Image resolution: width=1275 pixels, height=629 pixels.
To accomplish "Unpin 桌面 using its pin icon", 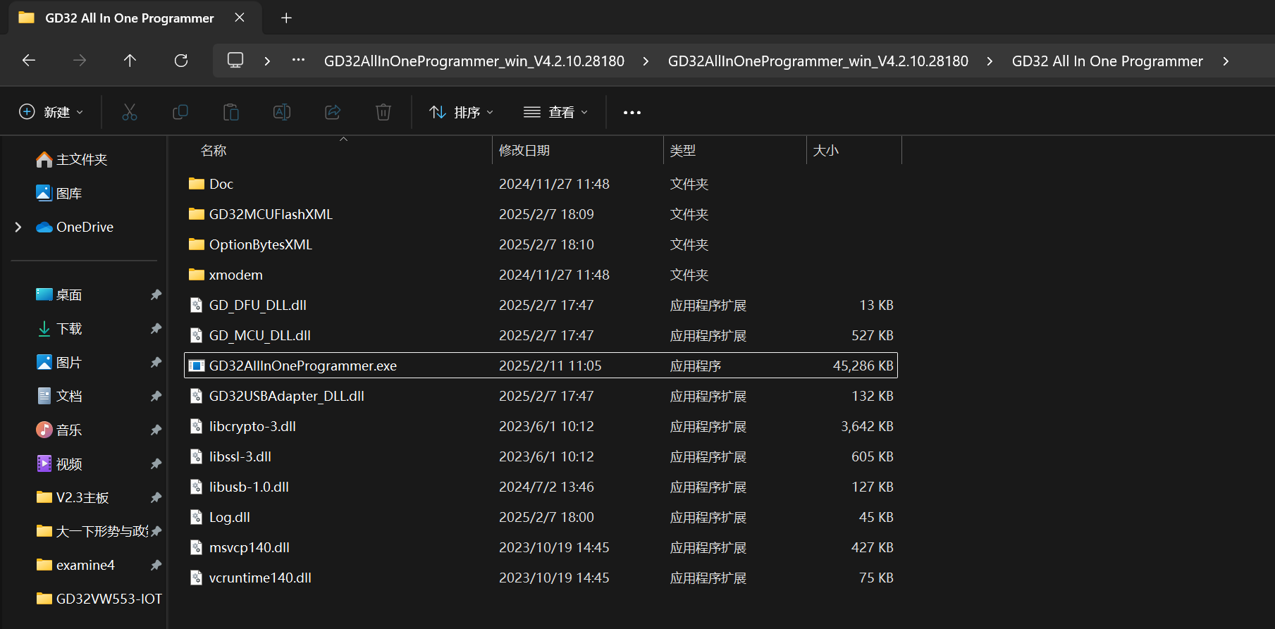I will pos(156,294).
